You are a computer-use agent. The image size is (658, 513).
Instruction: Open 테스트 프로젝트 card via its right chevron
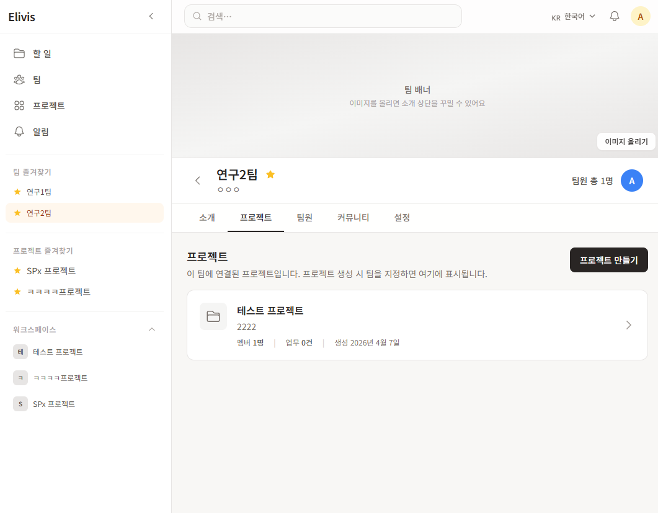pyautogui.click(x=628, y=325)
